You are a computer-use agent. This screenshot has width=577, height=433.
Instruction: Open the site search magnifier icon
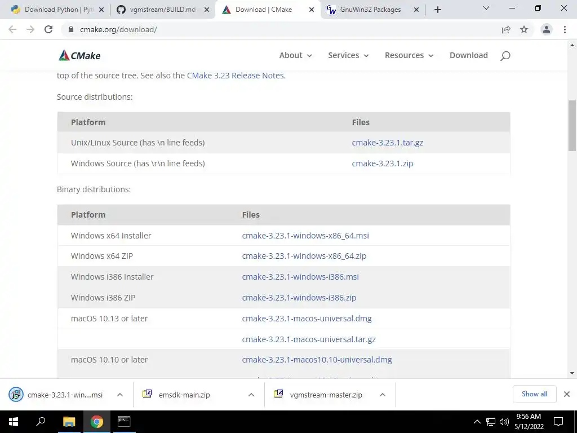coord(505,56)
